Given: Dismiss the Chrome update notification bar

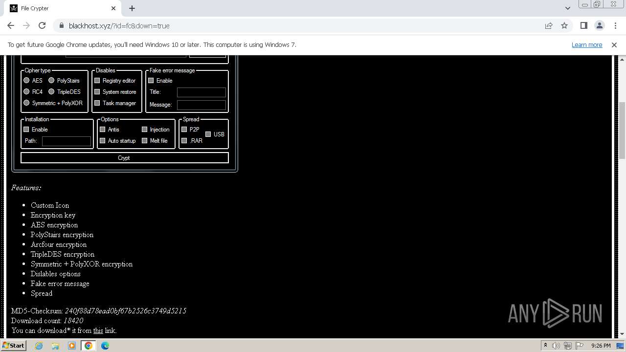Looking at the screenshot, I should point(614,44).
